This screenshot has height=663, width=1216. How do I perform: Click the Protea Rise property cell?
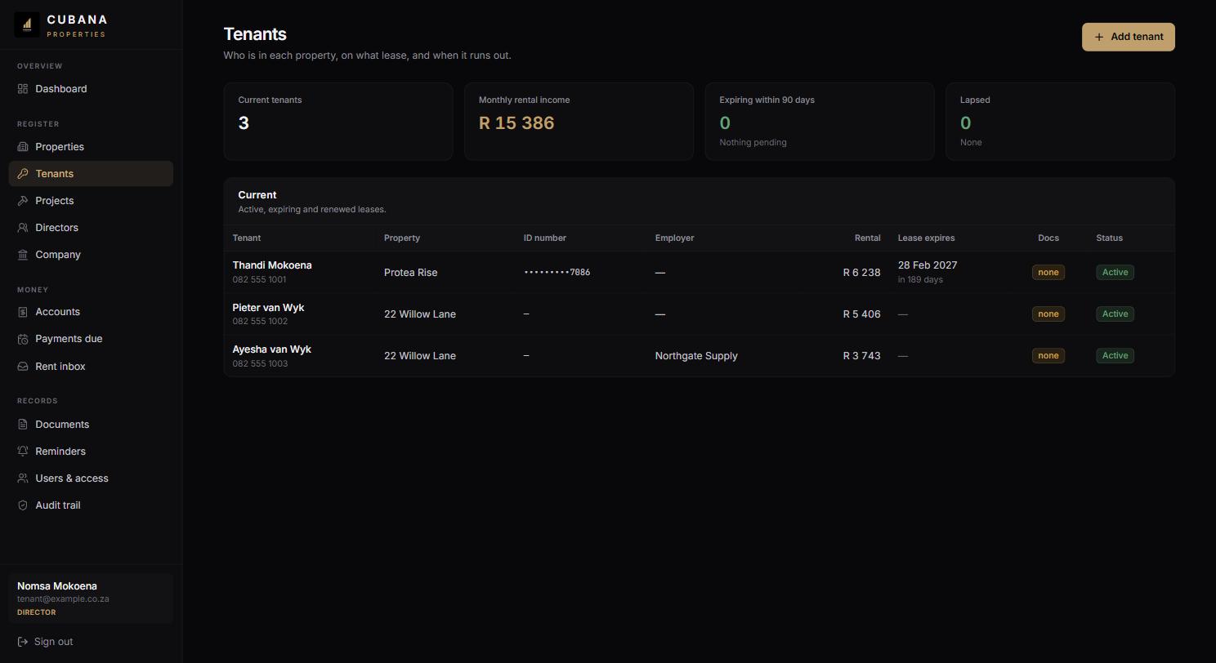410,273
